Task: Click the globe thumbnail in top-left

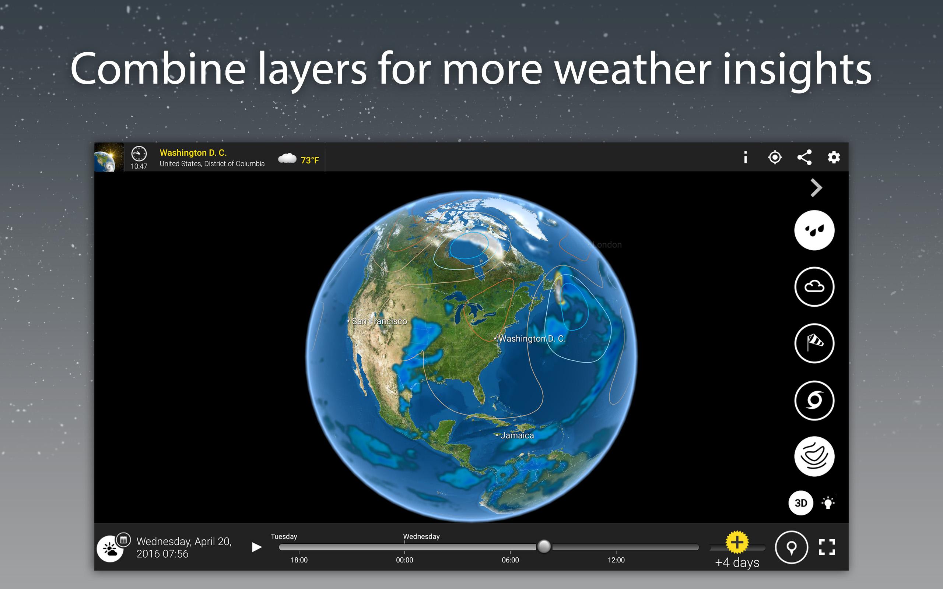Action: click(x=109, y=158)
